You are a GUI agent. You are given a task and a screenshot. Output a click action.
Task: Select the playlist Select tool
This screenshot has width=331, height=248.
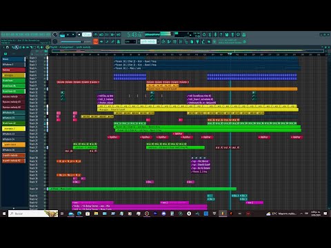(34, 47)
